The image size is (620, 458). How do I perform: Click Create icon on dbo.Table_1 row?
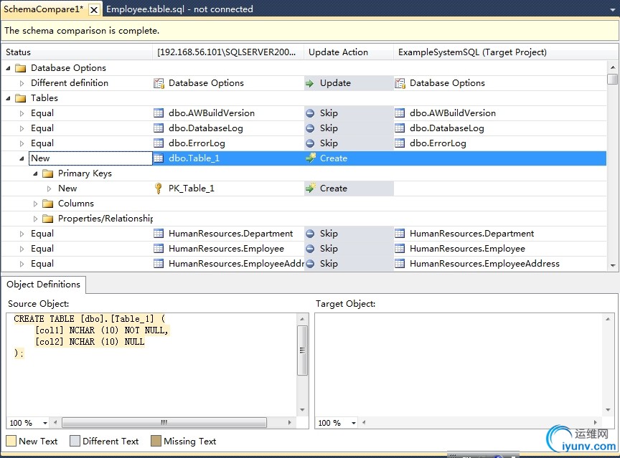pyautogui.click(x=311, y=158)
